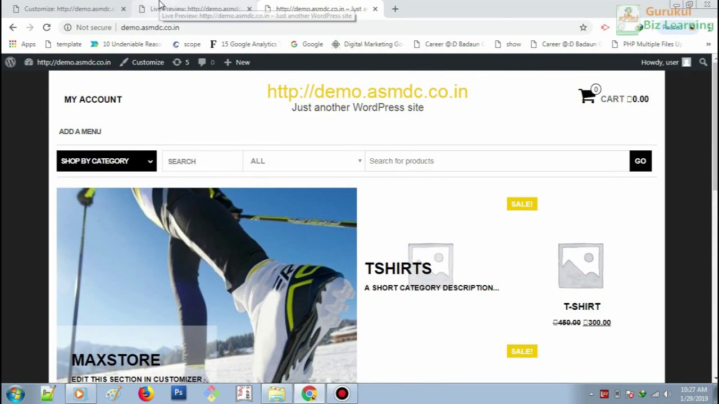Open the media player taskbar icon

(x=79, y=393)
